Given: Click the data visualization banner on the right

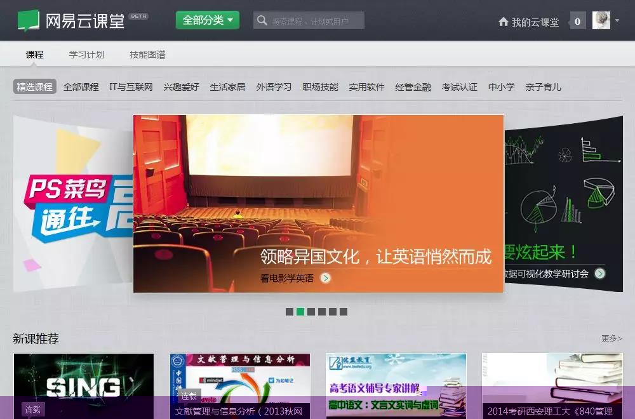Looking at the screenshot, I should [563, 204].
